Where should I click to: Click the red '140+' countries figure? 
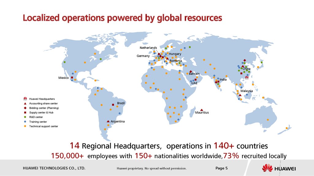224,146
